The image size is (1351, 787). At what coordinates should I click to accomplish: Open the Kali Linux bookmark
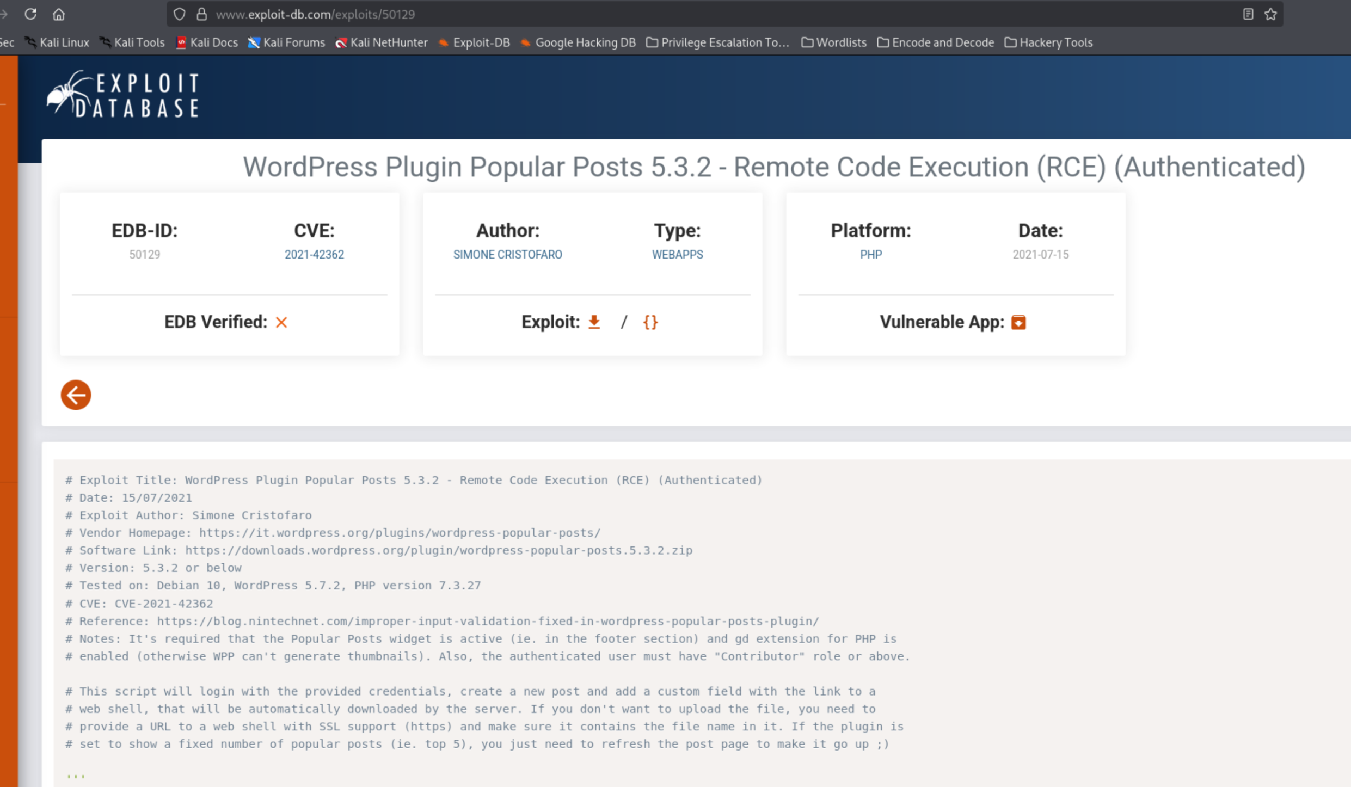tap(57, 42)
